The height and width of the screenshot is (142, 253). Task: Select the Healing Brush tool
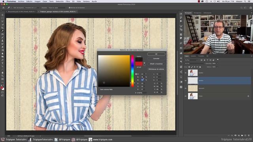pos(2,34)
